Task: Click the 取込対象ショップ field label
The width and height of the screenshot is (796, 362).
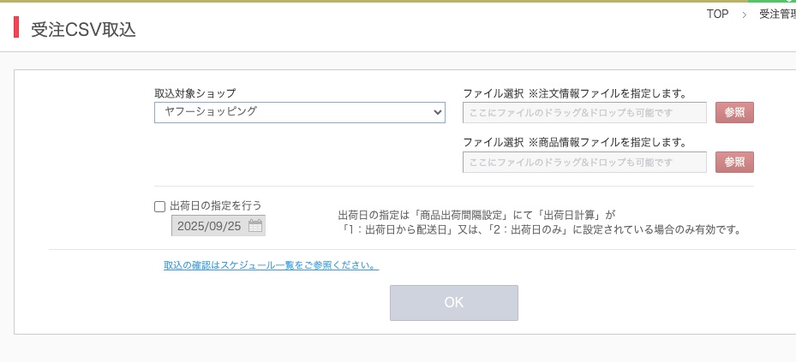Action: 195,92
